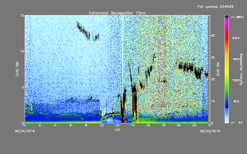This screenshot has height=154, width=247.
Task: Click the colorbar value 180.0
Action: coord(236,59)
